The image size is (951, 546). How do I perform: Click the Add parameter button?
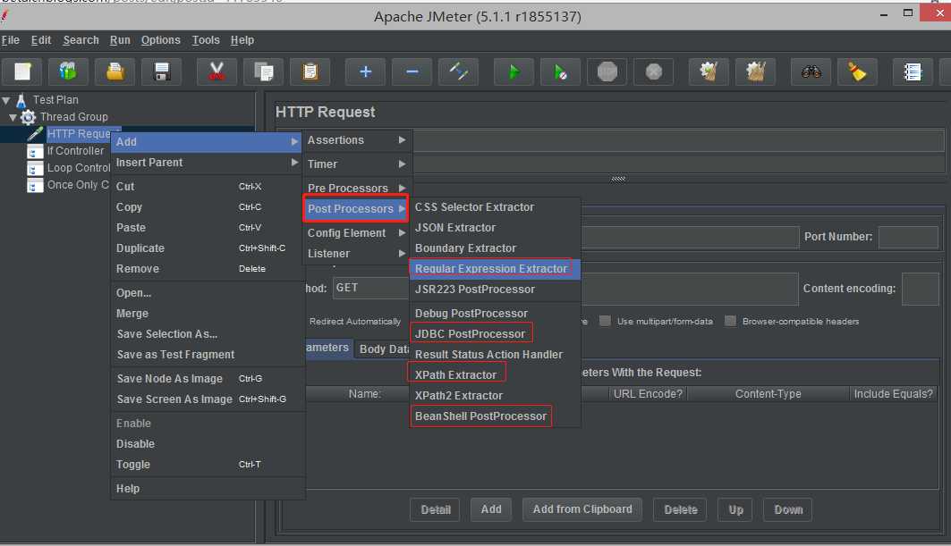click(x=490, y=509)
